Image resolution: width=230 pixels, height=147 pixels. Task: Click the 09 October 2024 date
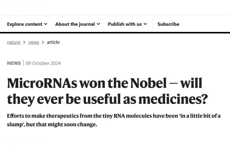click(x=43, y=63)
